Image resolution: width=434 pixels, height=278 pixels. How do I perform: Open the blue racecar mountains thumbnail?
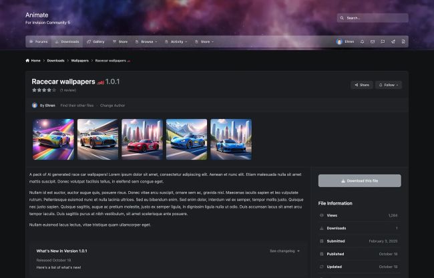(186, 139)
